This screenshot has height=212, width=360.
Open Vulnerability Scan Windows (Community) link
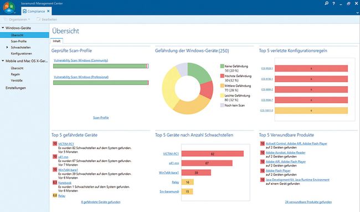(x=81, y=60)
